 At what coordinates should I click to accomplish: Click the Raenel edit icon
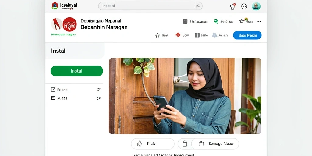(x=53, y=90)
